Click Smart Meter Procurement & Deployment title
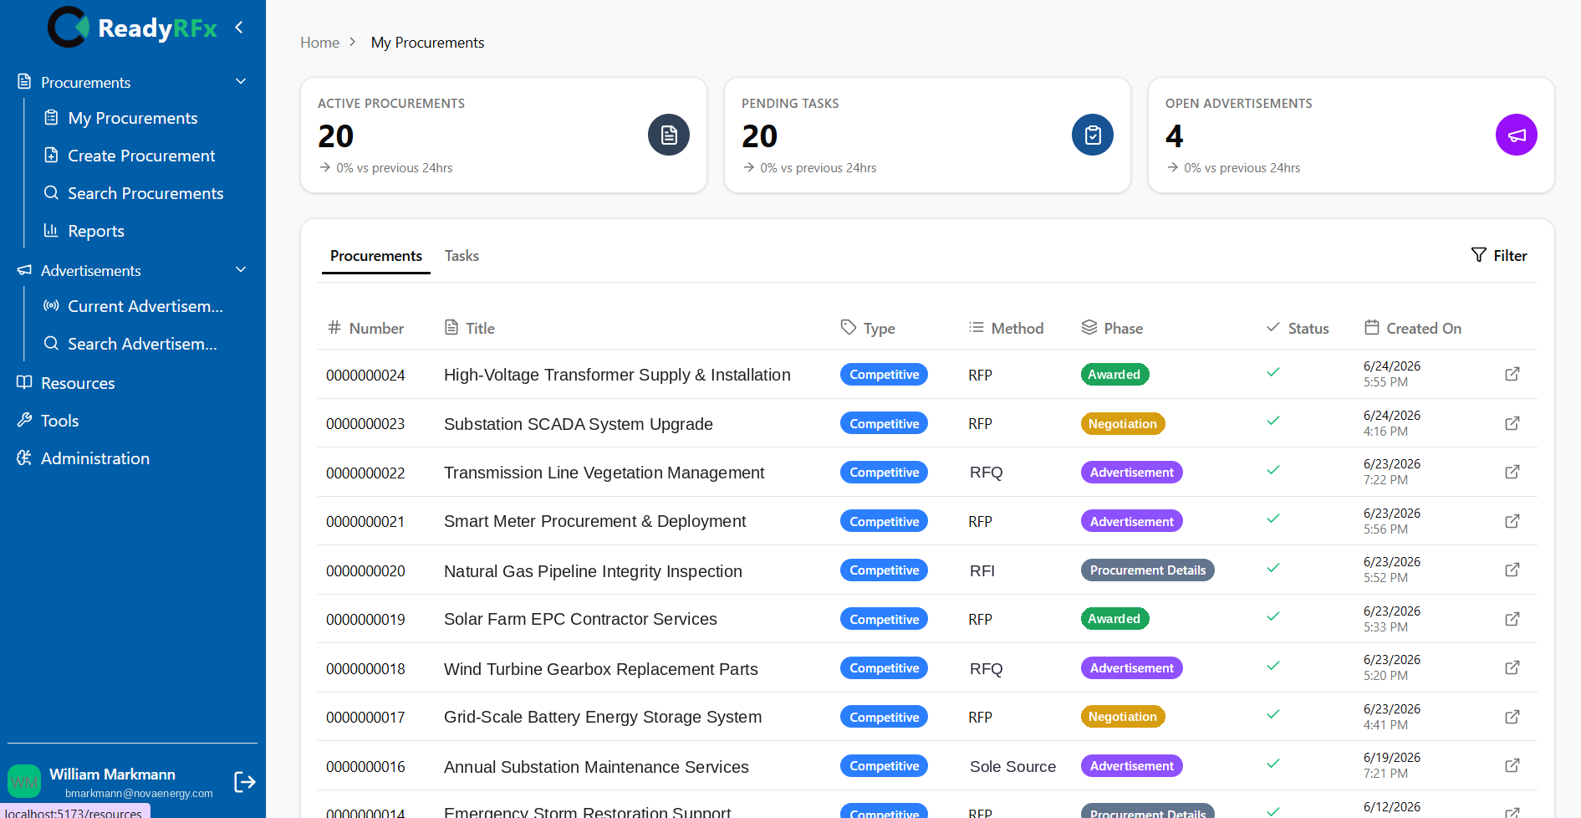1581x818 pixels. pyautogui.click(x=594, y=521)
